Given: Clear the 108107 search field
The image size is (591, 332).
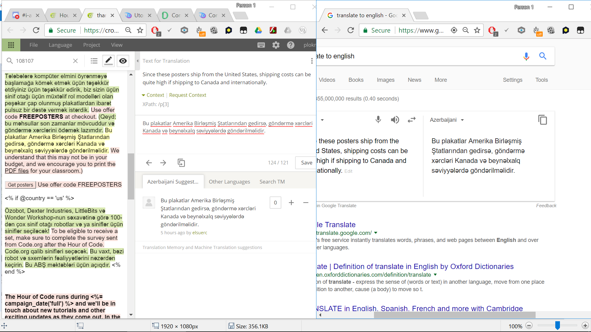Looking at the screenshot, I should tap(75, 61).
